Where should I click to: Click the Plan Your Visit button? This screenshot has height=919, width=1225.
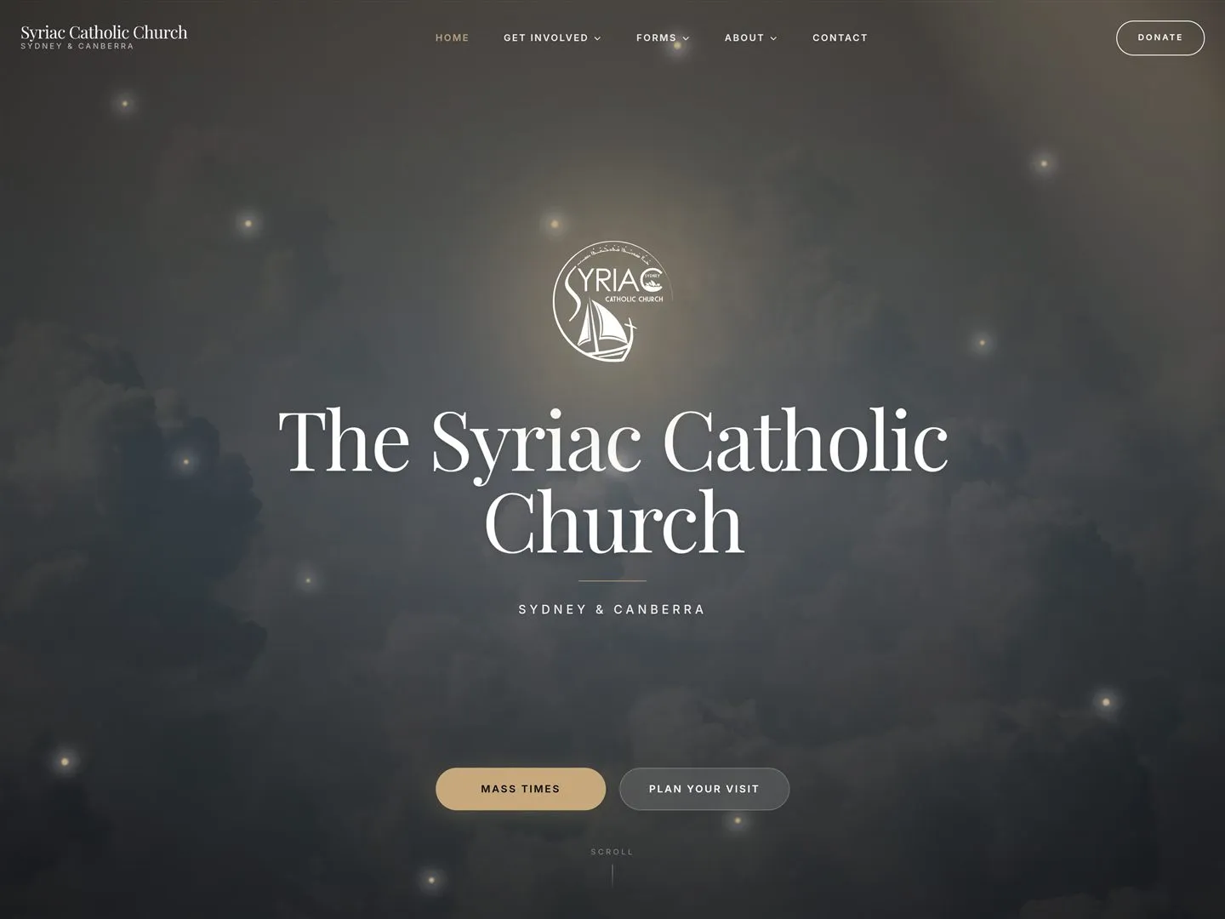click(704, 789)
